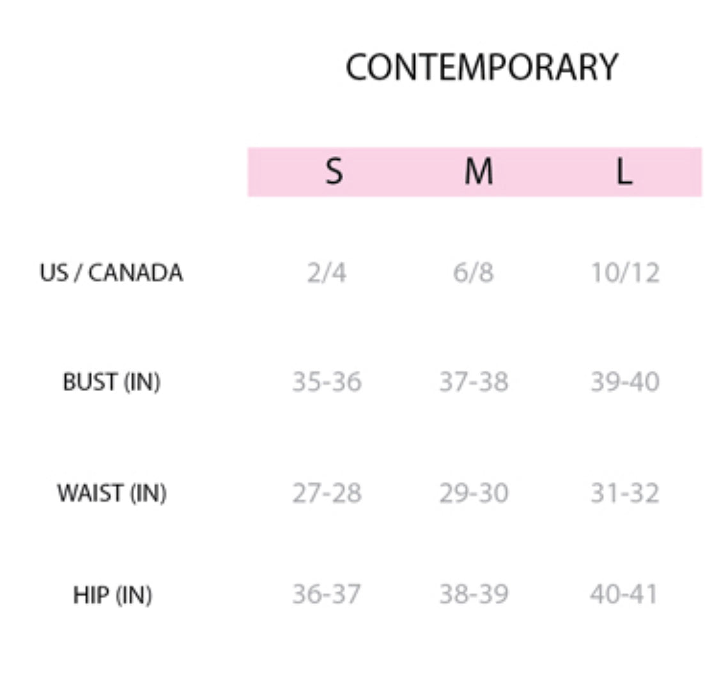Click waist measurement 29-30
Screen dimensions: 705x689
[474, 493]
